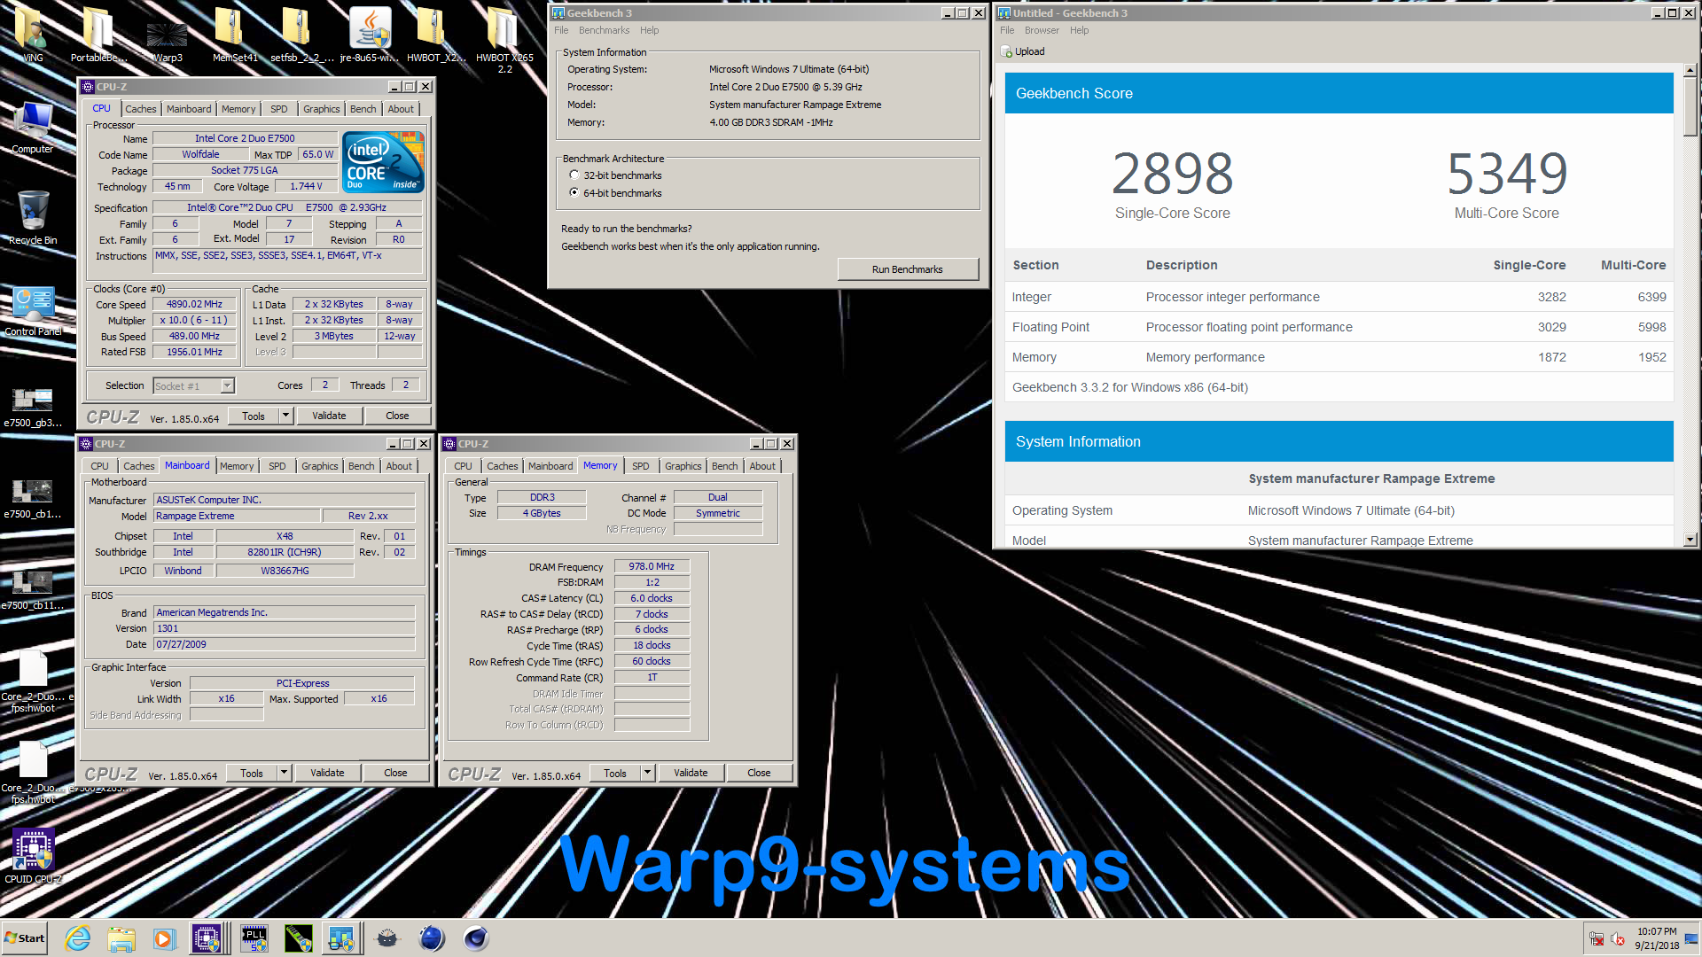
Task: Open the HWBOT X265 2.2 folder
Action: 504,39
